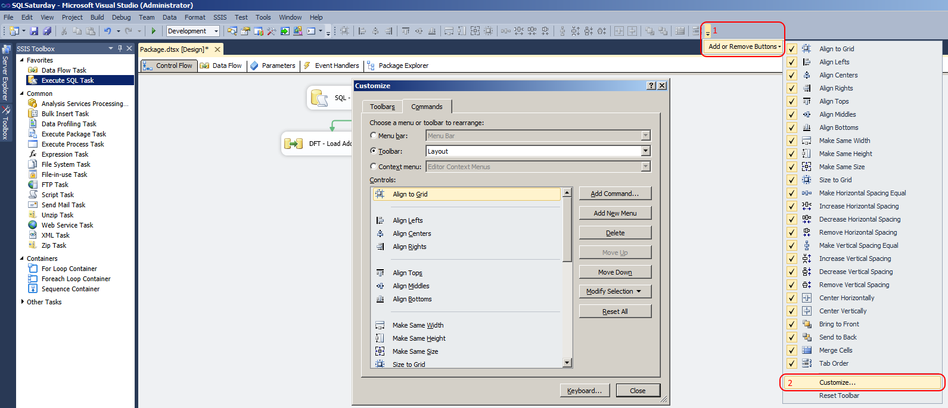Image resolution: width=948 pixels, height=408 pixels.
Task: Expand the Other Tasks group
Action: point(22,301)
